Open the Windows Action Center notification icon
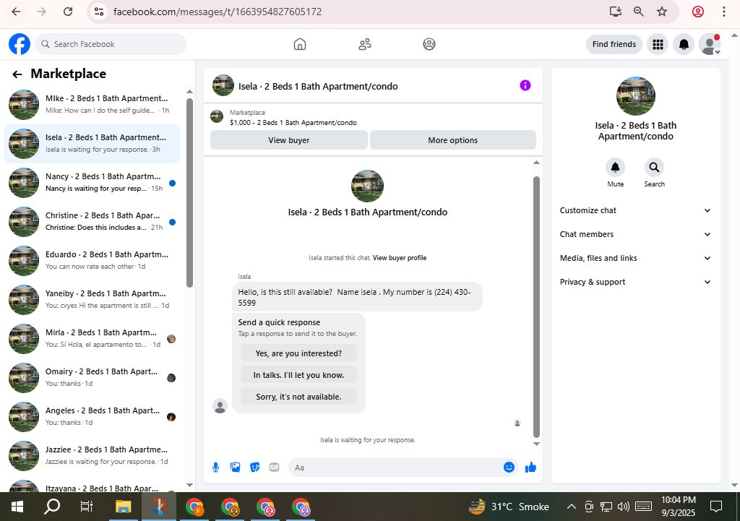740x521 pixels. (x=716, y=507)
